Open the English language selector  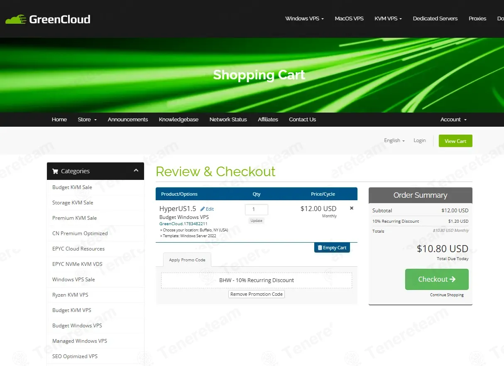(394, 140)
